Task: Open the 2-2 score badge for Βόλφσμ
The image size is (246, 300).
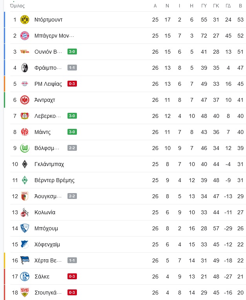Action: [72, 148]
